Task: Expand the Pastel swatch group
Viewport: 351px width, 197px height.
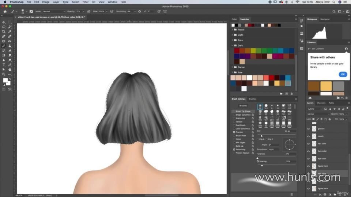Action: (232, 30)
